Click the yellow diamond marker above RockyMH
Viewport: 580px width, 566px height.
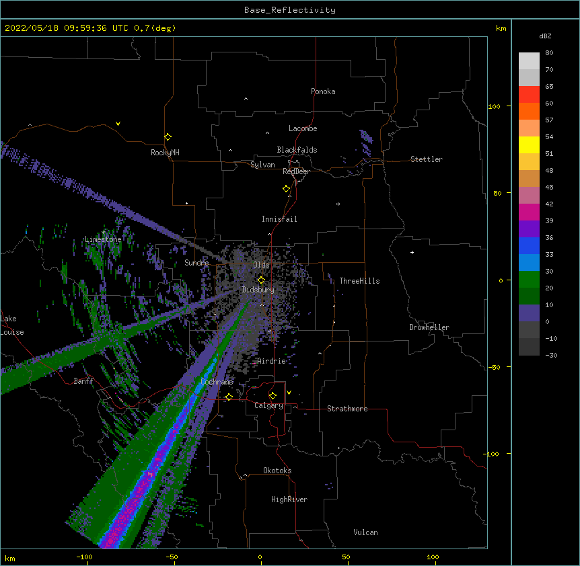[x=168, y=137]
